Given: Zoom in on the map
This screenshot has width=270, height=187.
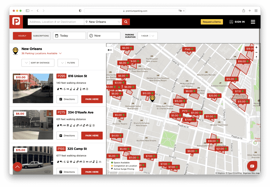Looking at the screenshot, I should pyautogui.click(x=256, y=47).
